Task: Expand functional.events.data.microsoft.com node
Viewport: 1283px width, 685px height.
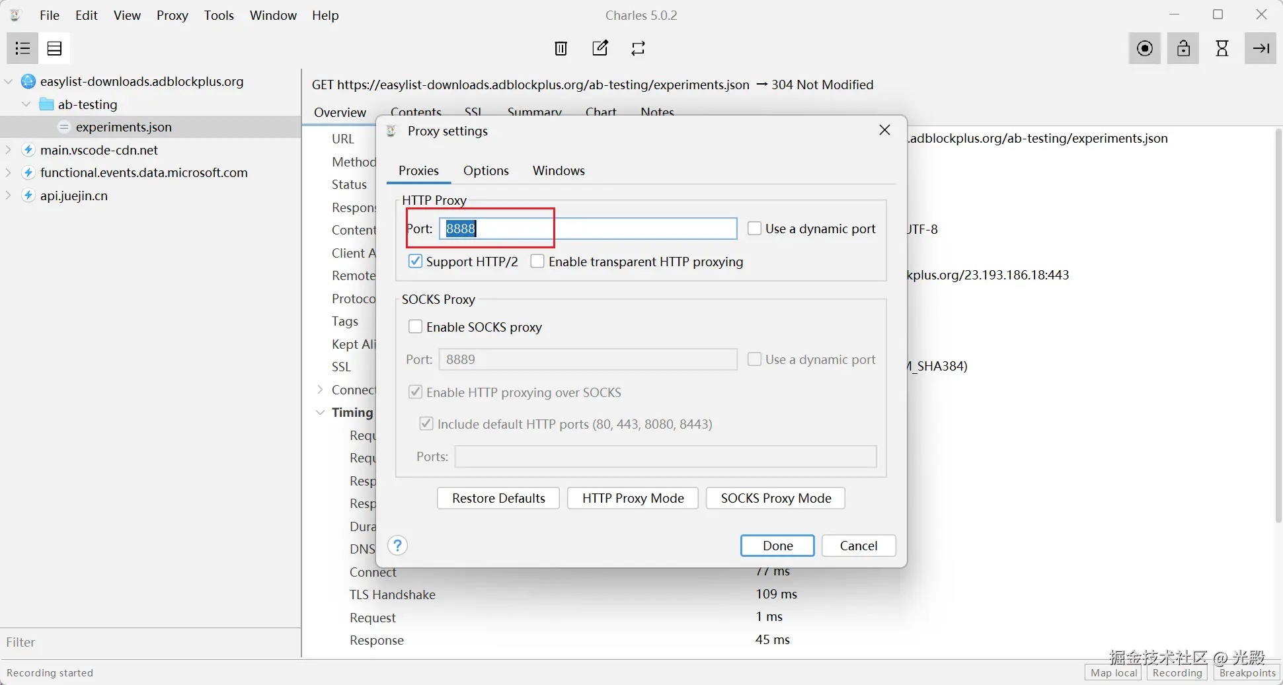Action: pos(9,172)
